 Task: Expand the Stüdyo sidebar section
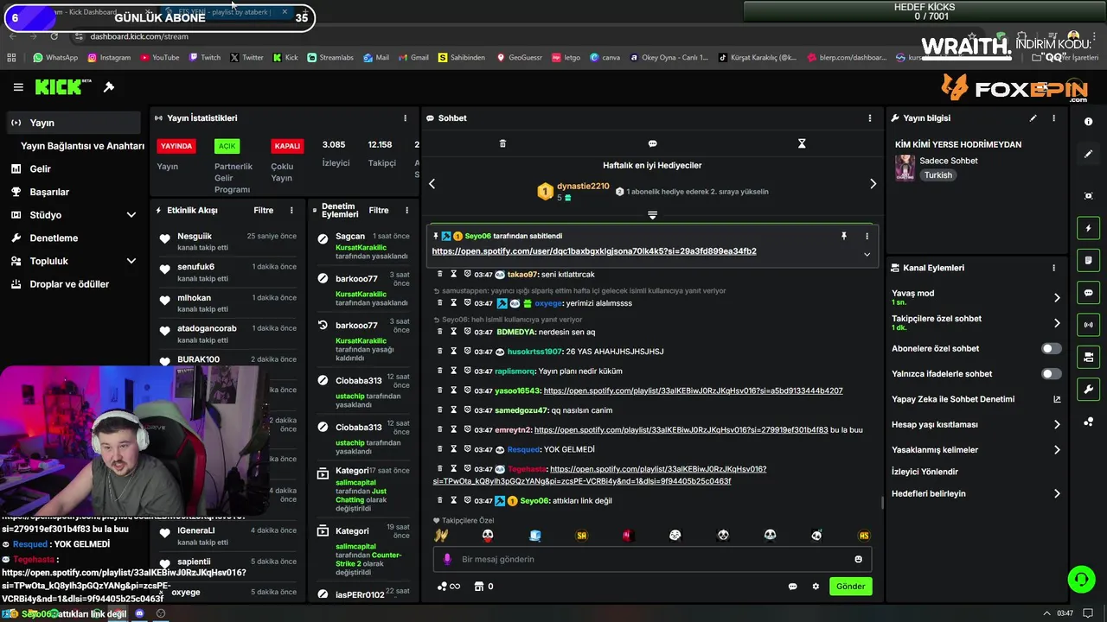pos(131,215)
